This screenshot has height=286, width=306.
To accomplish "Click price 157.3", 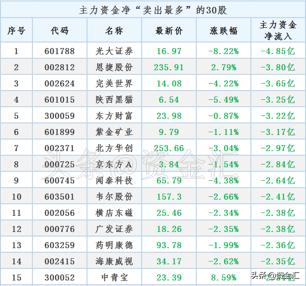I will pos(169,197).
